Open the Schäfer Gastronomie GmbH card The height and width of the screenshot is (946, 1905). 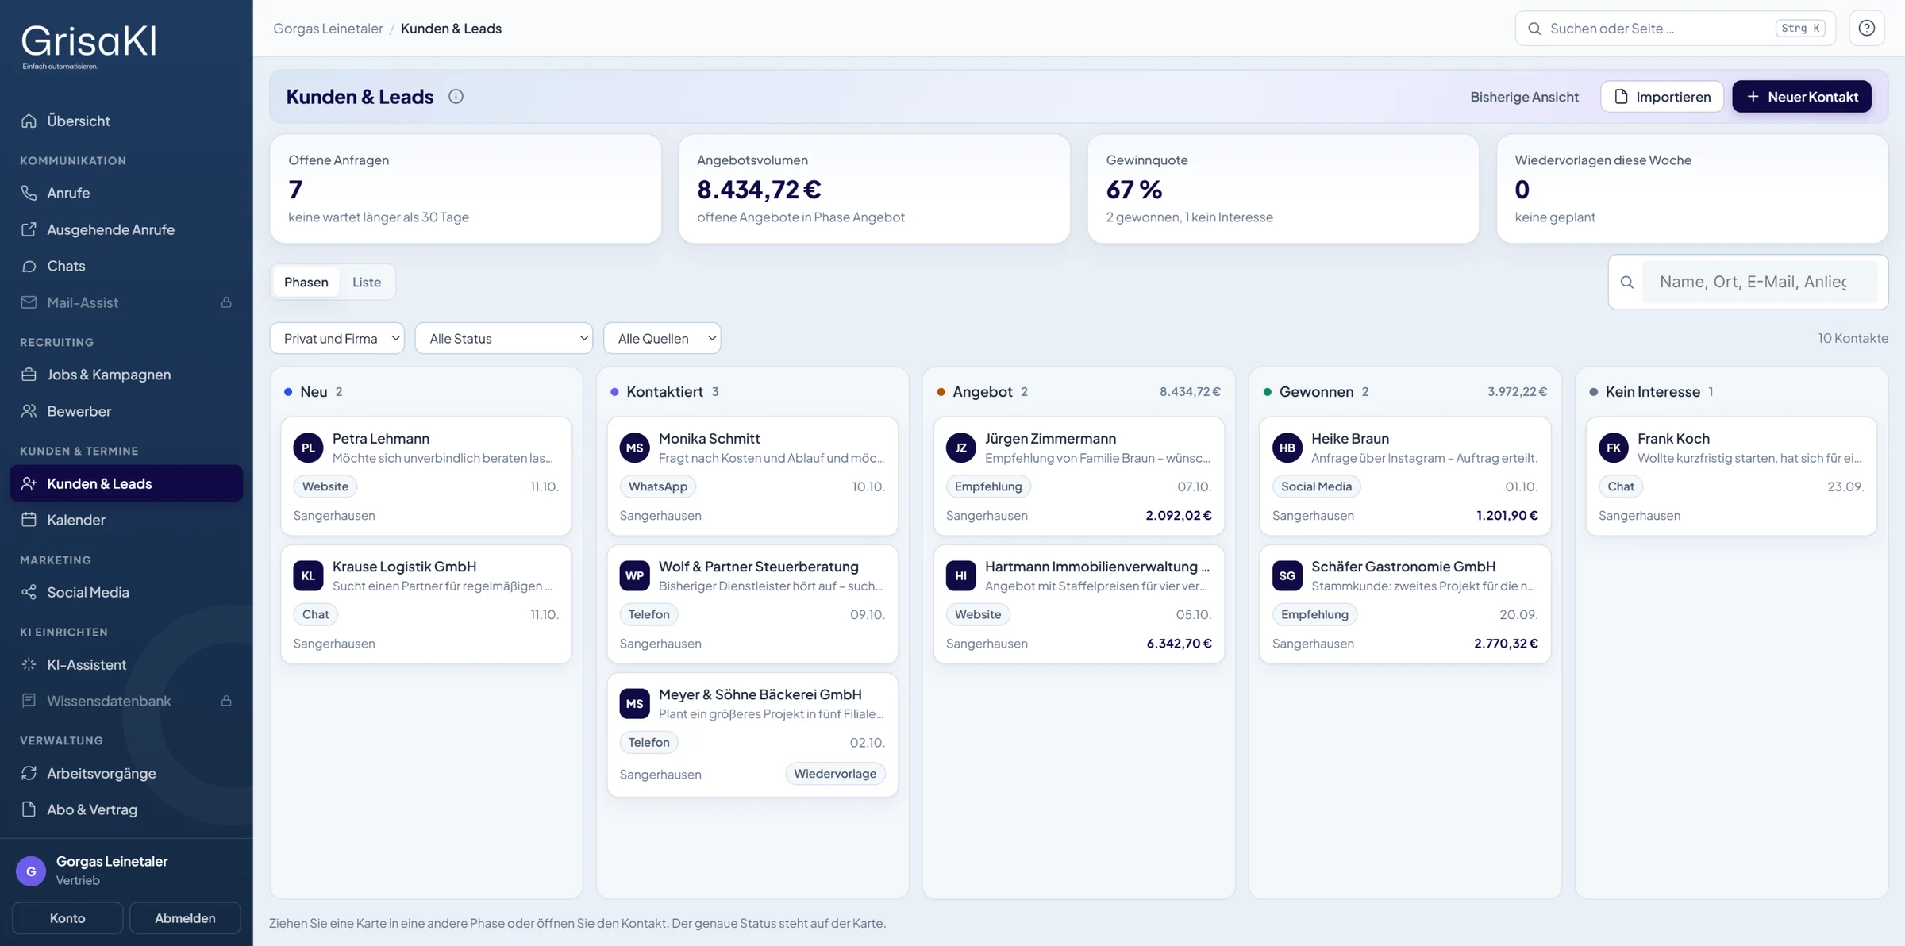coord(1405,604)
